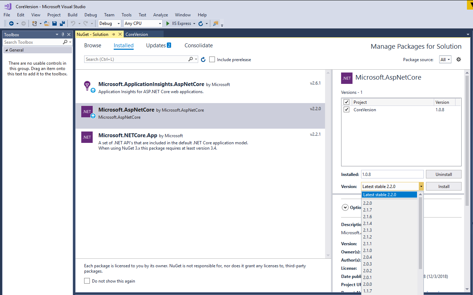Click the Install button
Viewport: 473px width, 295px height.
click(x=443, y=186)
